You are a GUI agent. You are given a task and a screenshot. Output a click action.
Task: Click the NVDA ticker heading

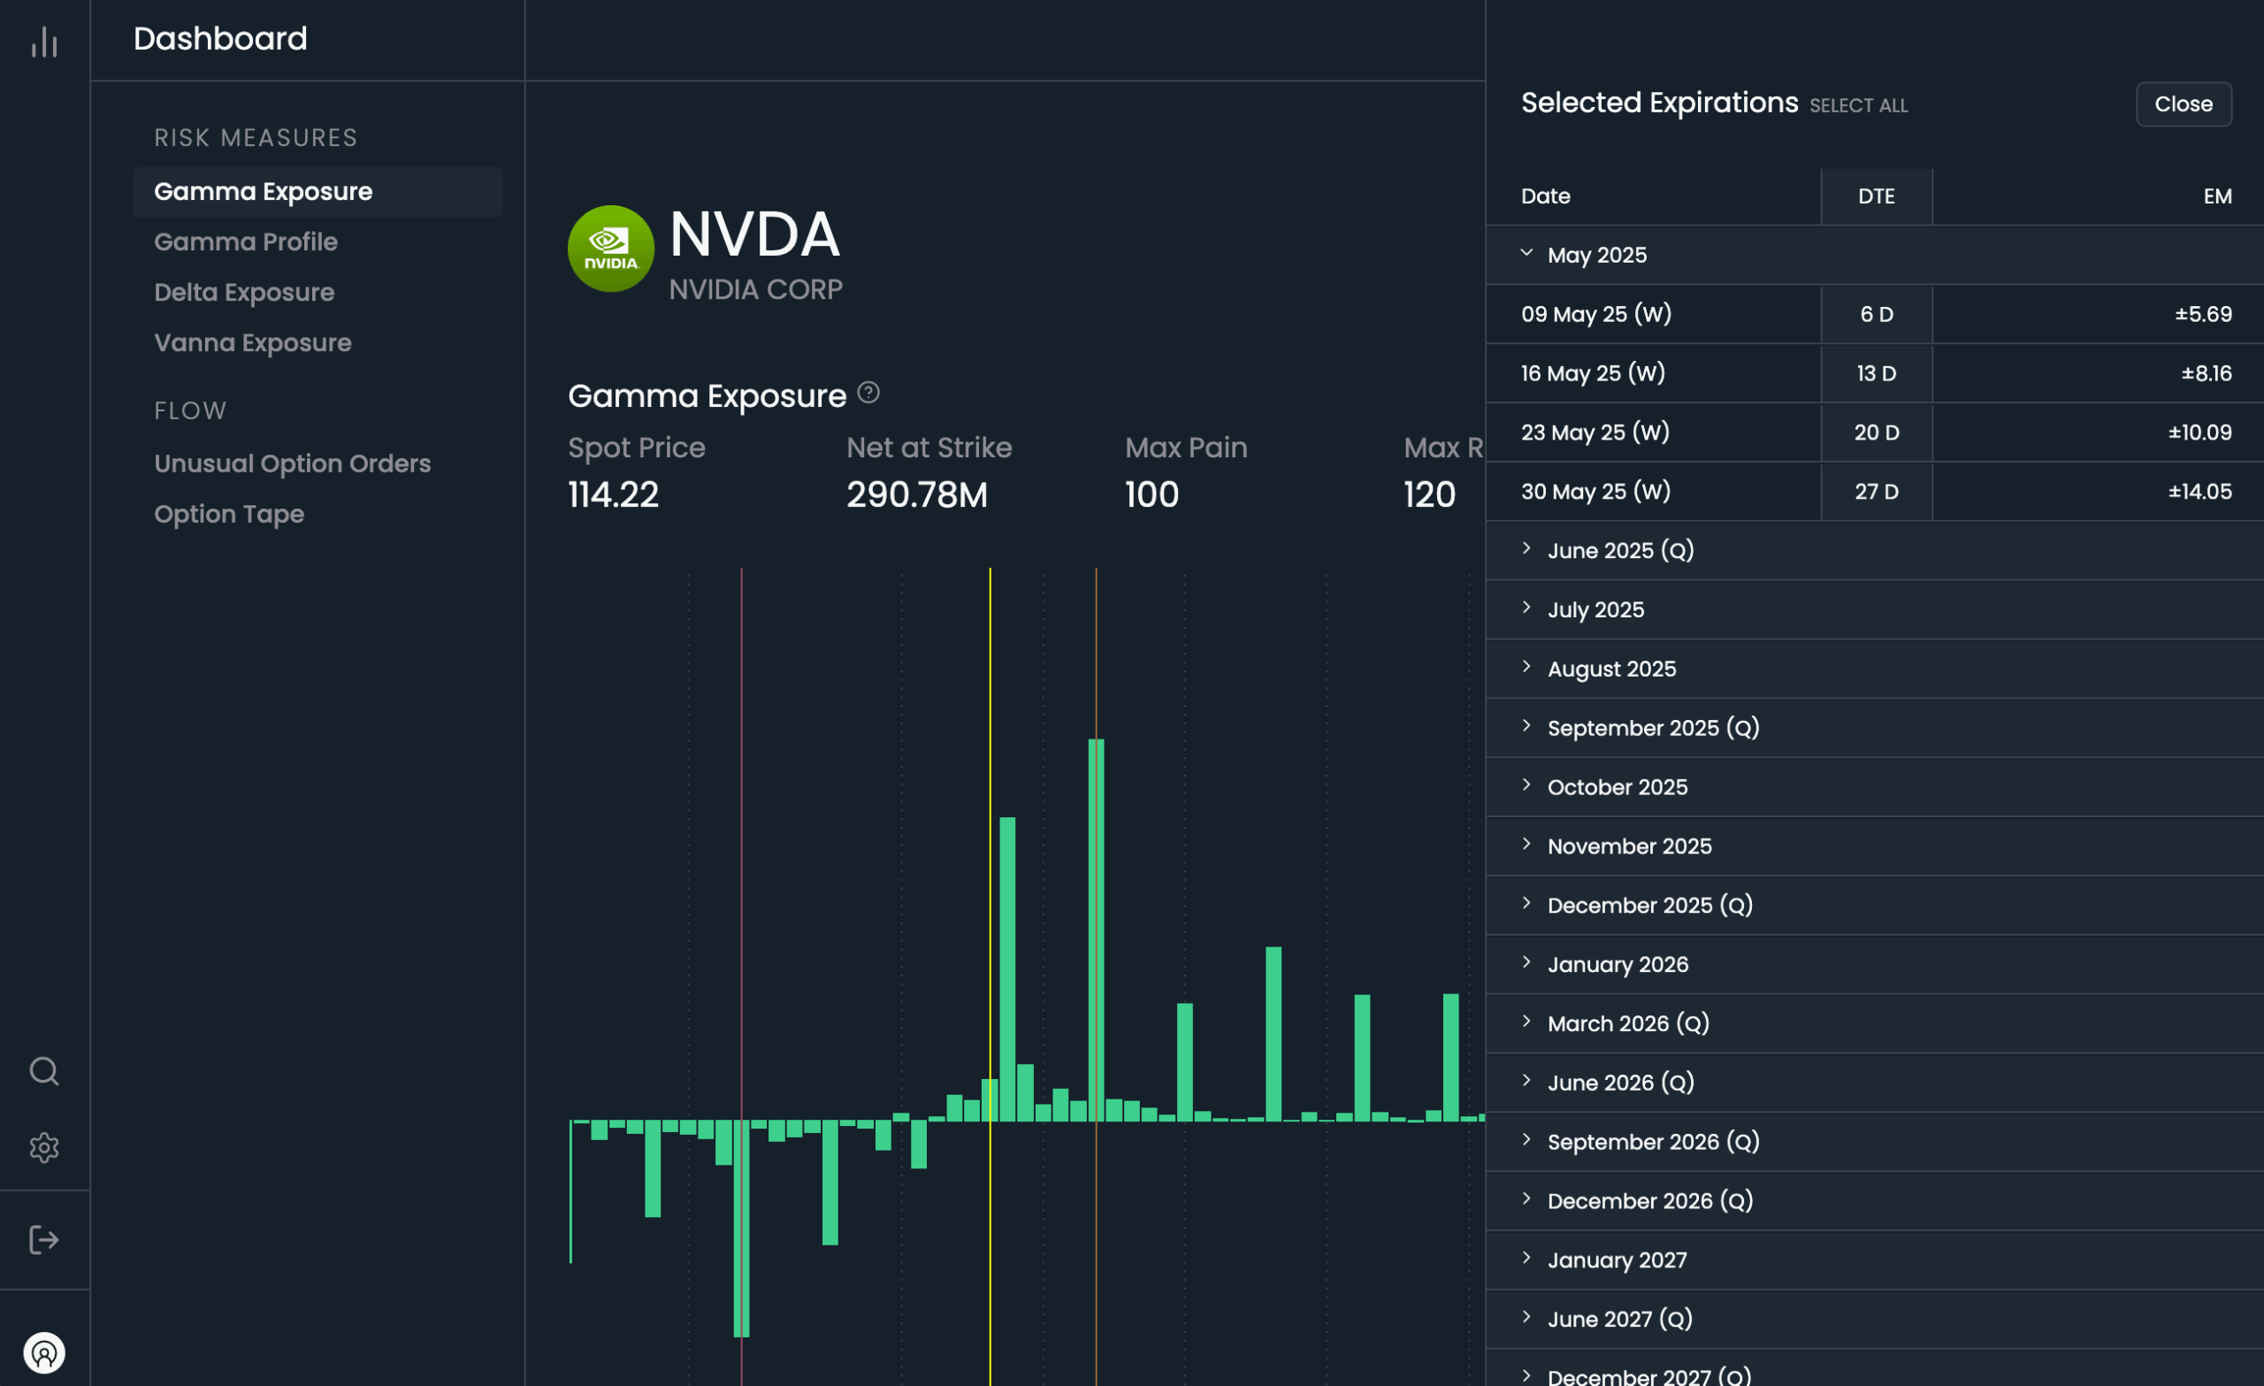[x=754, y=234]
